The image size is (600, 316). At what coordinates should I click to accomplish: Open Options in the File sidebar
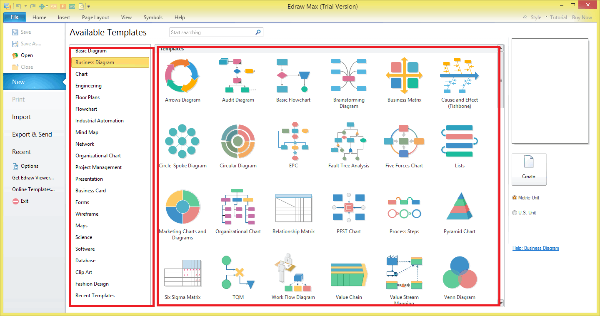[x=25, y=166]
